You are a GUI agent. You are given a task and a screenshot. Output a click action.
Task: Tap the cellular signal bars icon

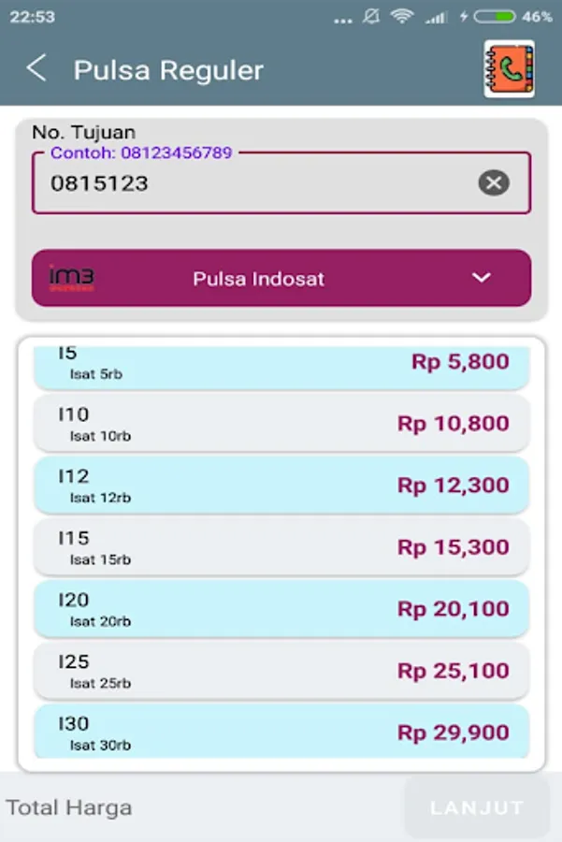point(435,16)
